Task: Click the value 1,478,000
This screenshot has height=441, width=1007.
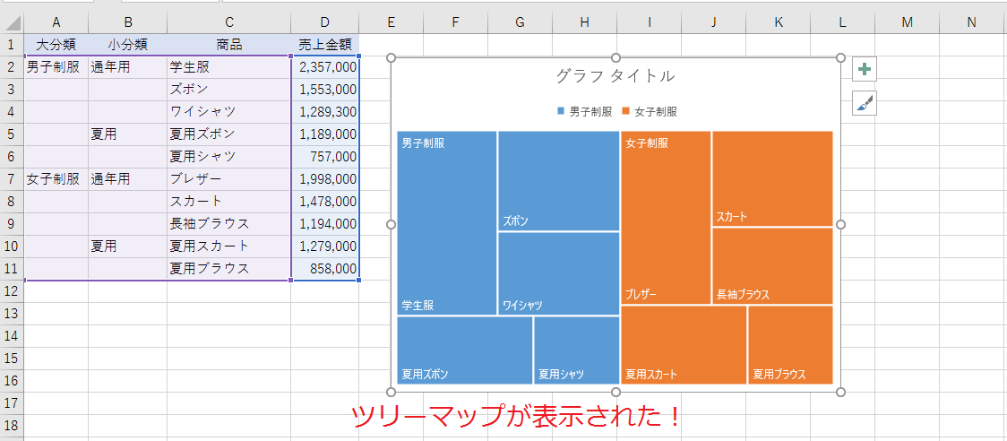Action: tap(325, 201)
